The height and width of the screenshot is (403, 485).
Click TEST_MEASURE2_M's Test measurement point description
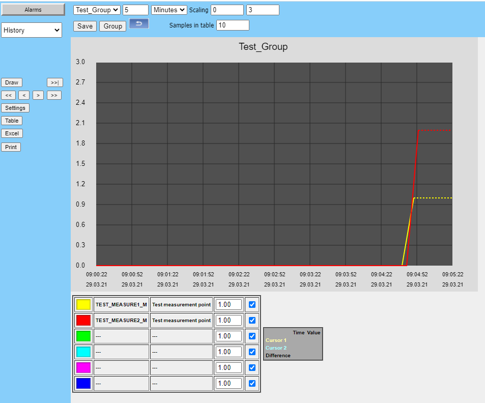pos(181,321)
